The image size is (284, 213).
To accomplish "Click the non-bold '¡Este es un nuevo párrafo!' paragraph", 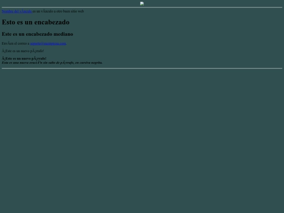I will click(23, 51).
